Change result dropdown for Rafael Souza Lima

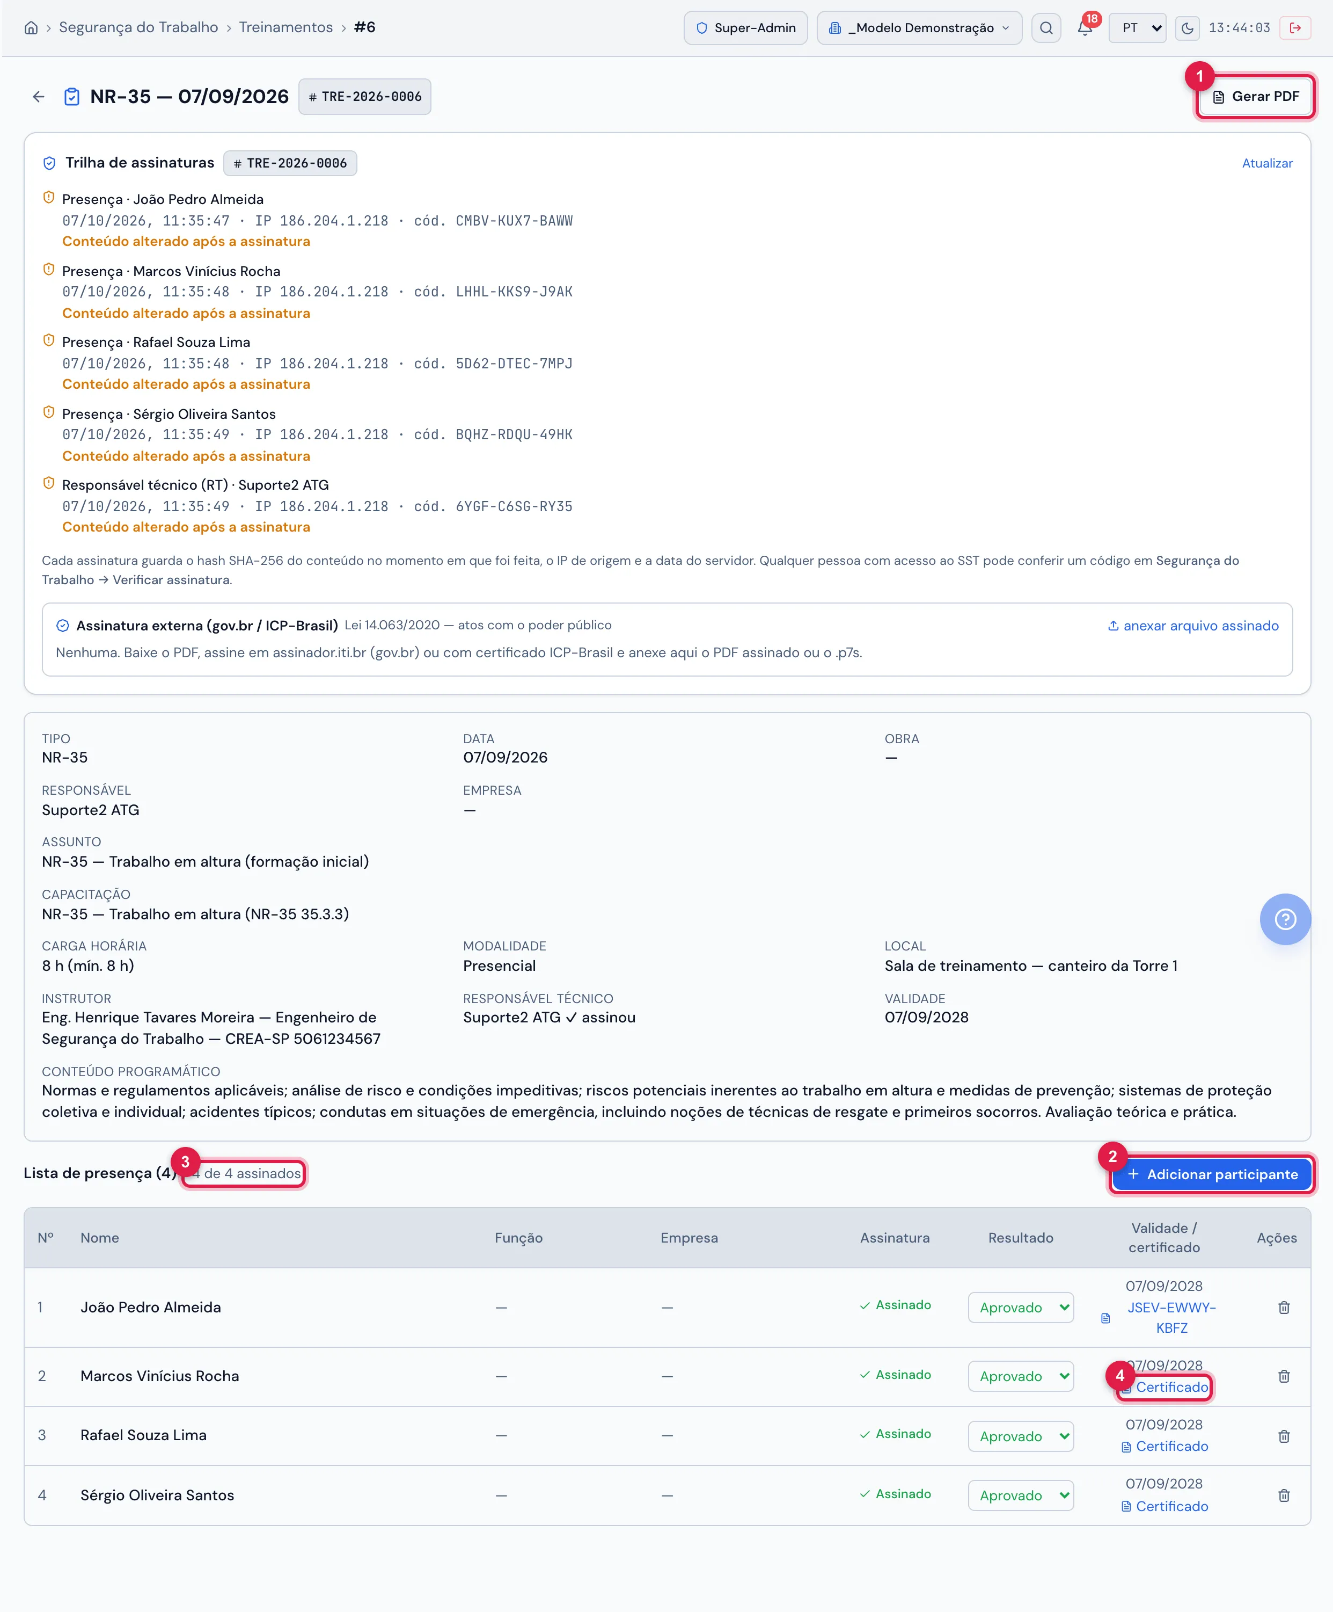(1021, 1436)
